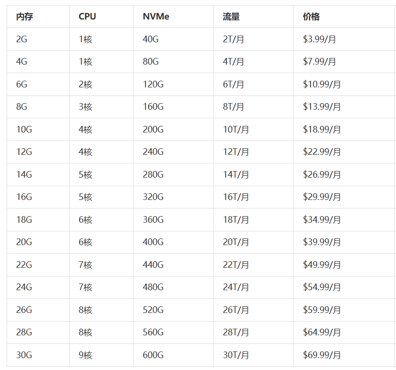Select the 280G NVMe cell
Image resolution: width=396 pixels, height=370 pixels.
point(153,175)
